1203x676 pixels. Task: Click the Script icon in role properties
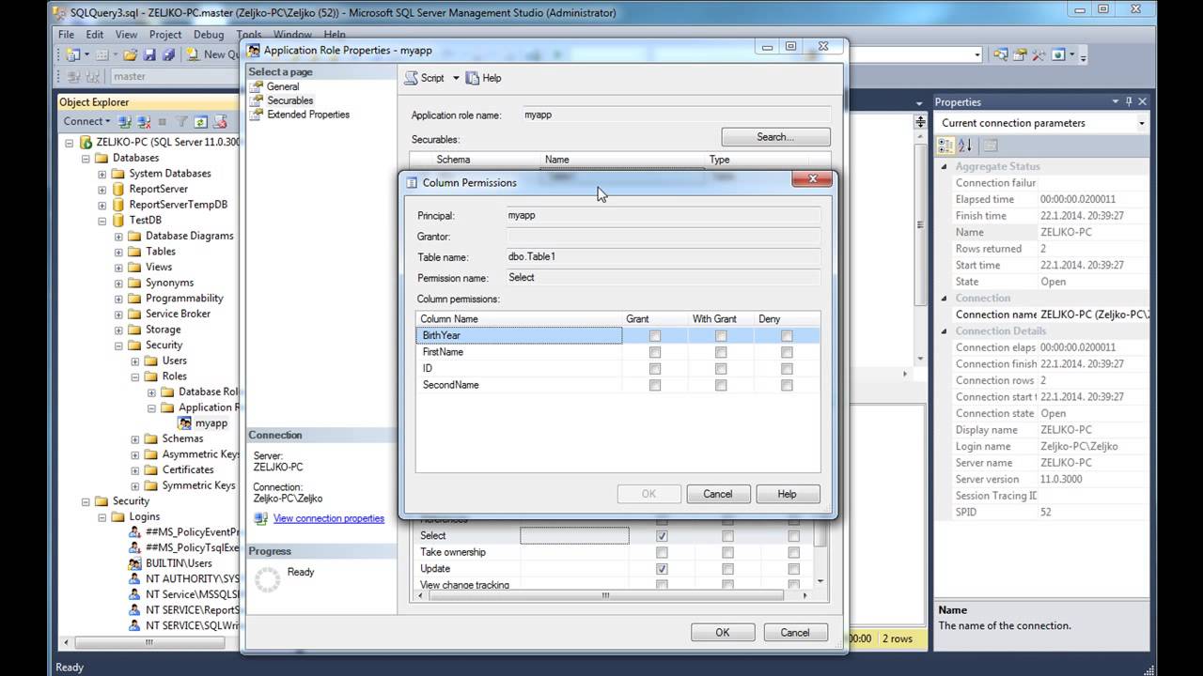click(411, 78)
